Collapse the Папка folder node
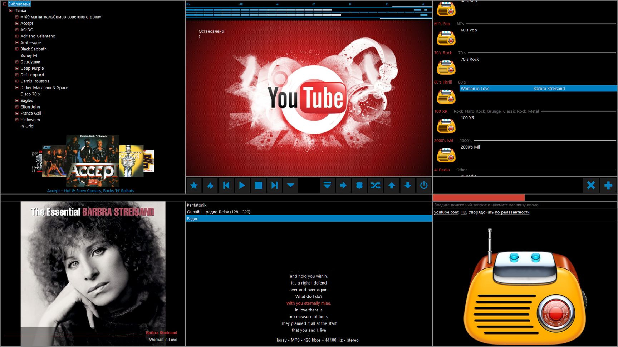618x347 pixels. point(11,10)
